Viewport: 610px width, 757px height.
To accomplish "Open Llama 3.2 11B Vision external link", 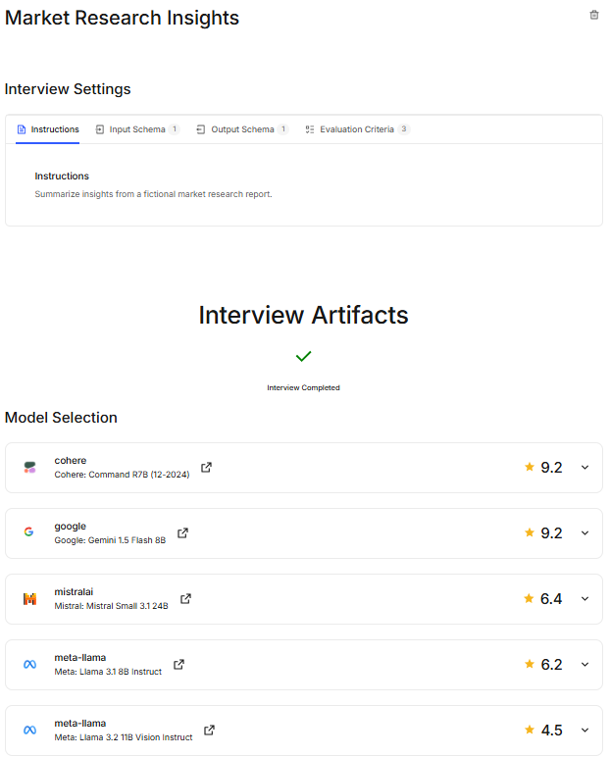I will [209, 731].
